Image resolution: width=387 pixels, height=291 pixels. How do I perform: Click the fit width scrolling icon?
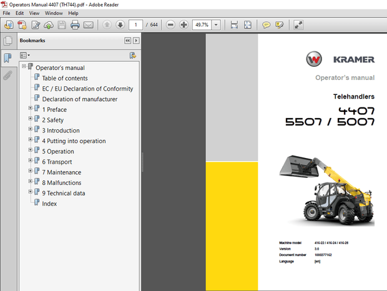(x=234, y=25)
